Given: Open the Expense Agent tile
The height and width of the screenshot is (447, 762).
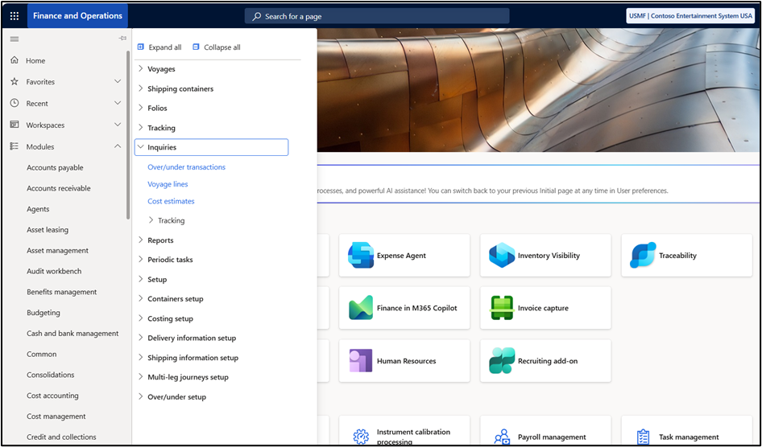Looking at the screenshot, I should click(x=404, y=256).
